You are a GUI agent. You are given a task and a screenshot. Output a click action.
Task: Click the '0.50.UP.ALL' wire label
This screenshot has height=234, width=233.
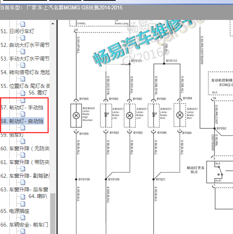[x=78, y=45]
